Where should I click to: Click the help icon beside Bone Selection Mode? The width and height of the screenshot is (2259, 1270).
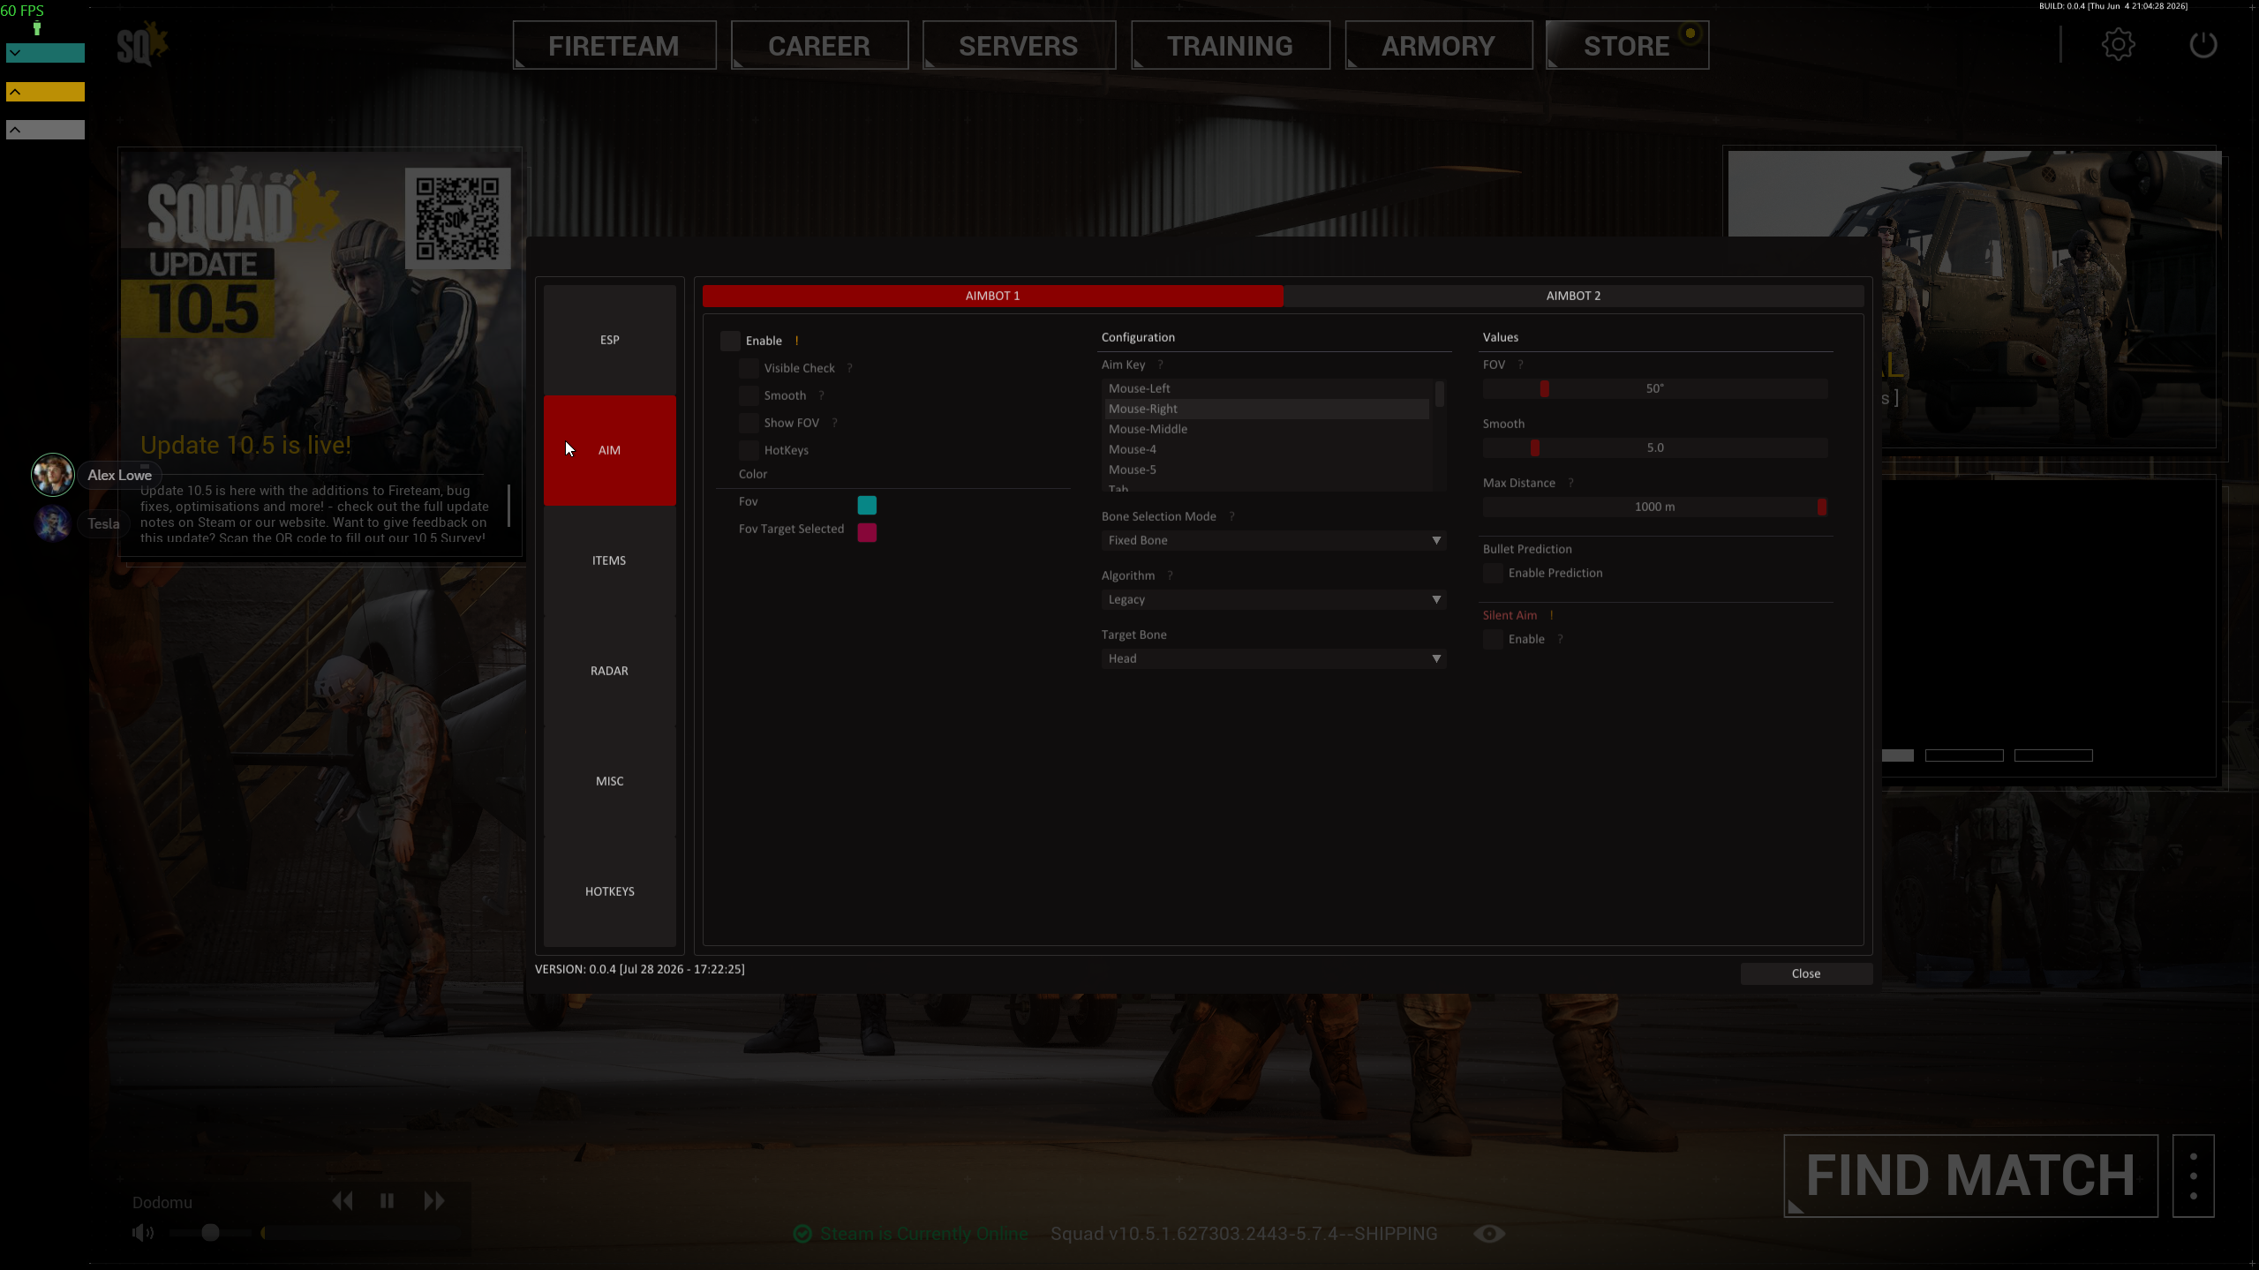pos(1231,516)
